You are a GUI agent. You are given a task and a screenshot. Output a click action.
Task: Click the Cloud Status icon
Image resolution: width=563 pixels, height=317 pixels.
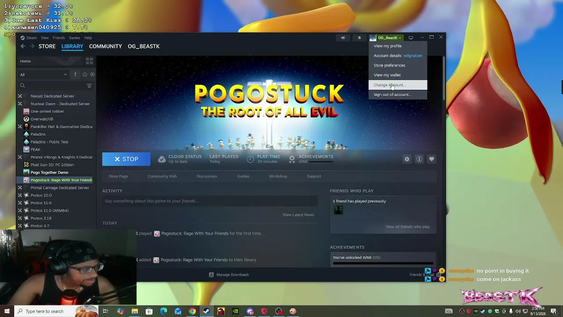click(x=162, y=159)
